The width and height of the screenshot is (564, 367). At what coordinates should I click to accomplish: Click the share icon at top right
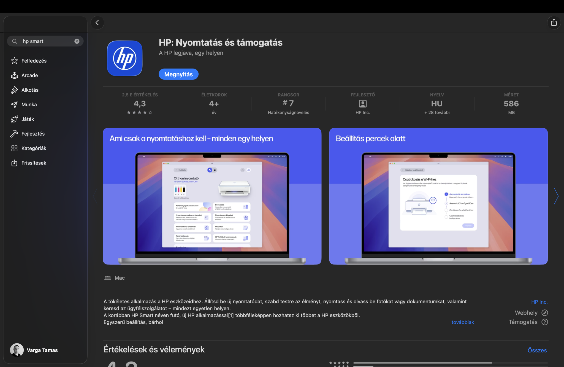click(x=554, y=23)
